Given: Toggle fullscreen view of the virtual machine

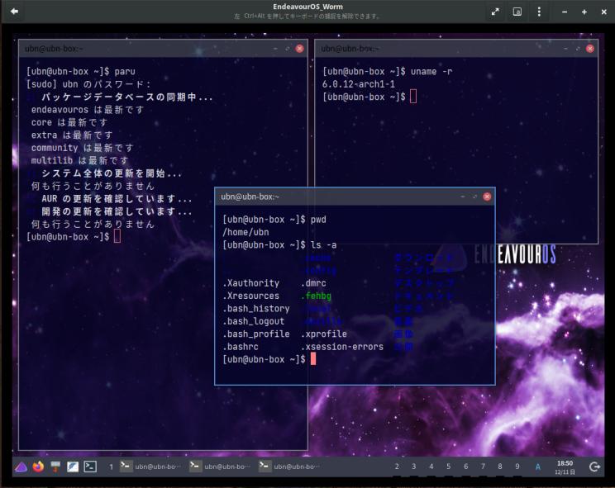Looking at the screenshot, I should (x=495, y=12).
